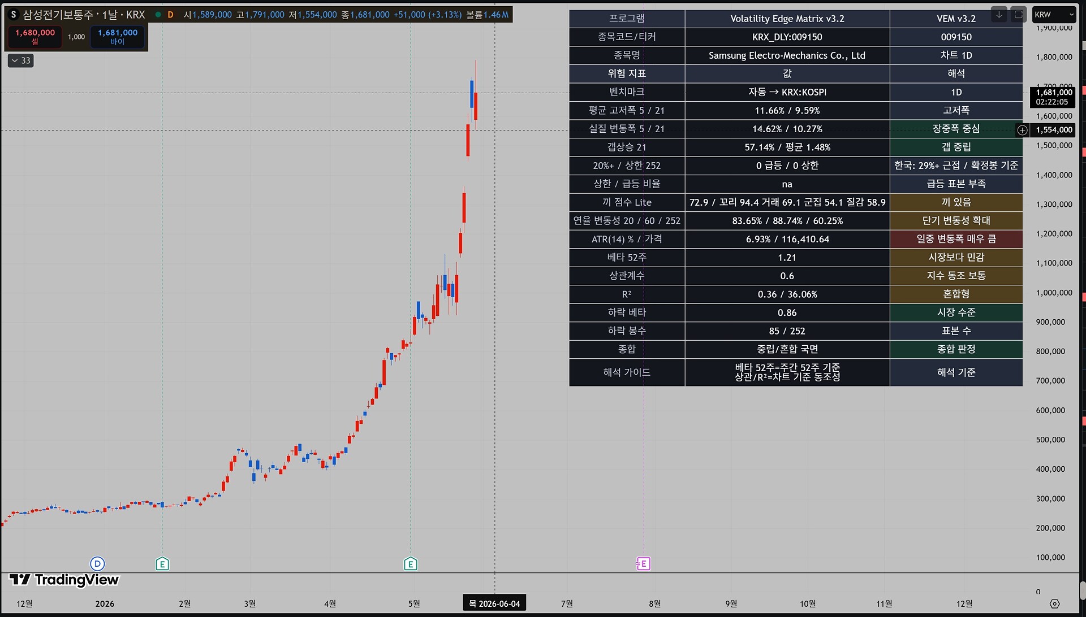Click the 혼합형 interpretation cell
The height and width of the screenshot is (617, 1086).
tap(956, 294)
